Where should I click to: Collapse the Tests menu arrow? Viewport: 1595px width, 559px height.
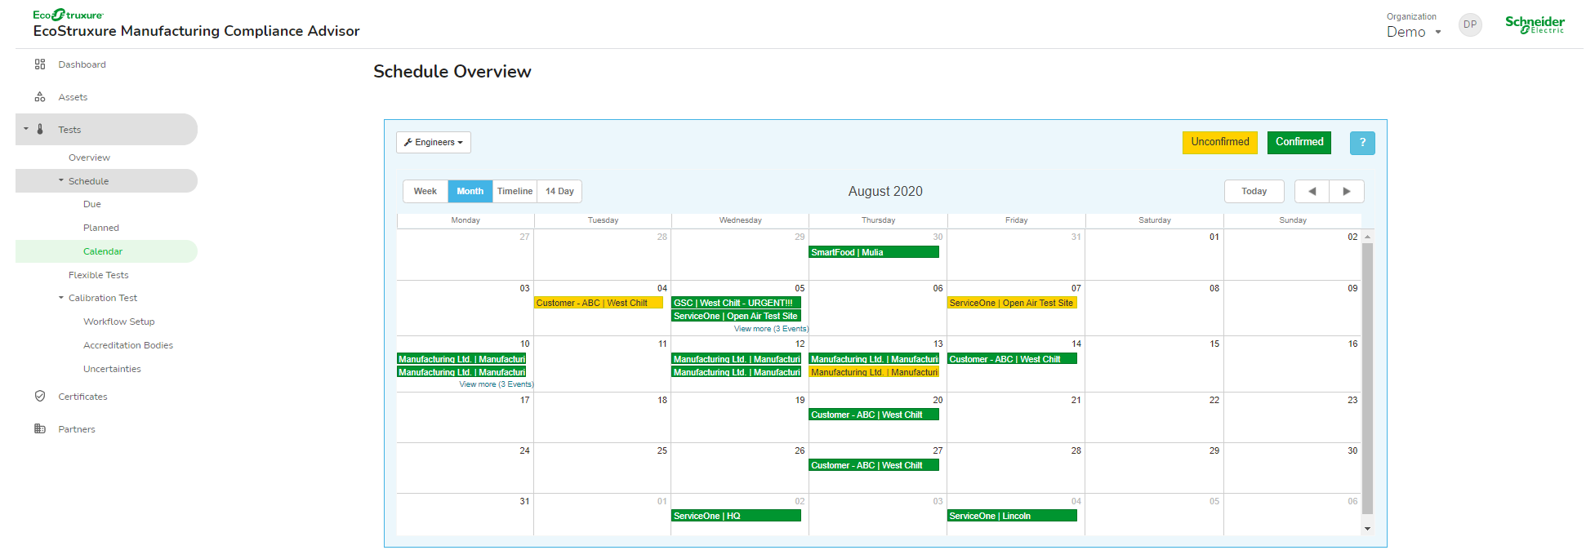coord(26,129)
